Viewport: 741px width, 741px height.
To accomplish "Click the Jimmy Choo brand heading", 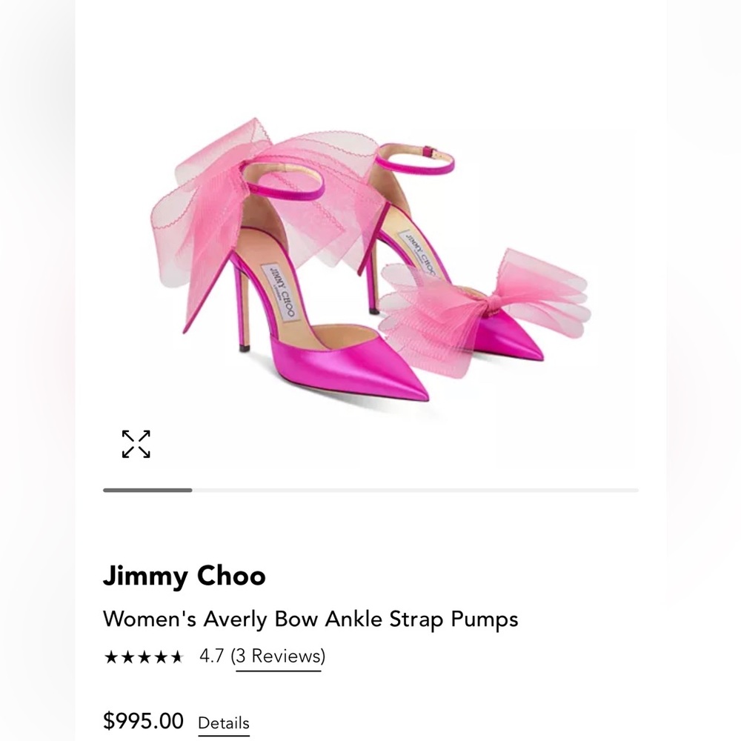I will point(185,576).
